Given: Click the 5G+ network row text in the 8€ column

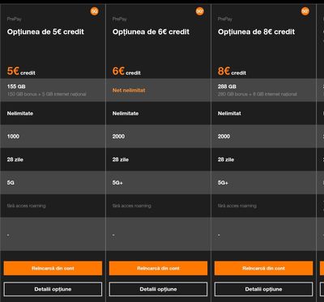Looking at the screenshot, I should click(223, 183).
